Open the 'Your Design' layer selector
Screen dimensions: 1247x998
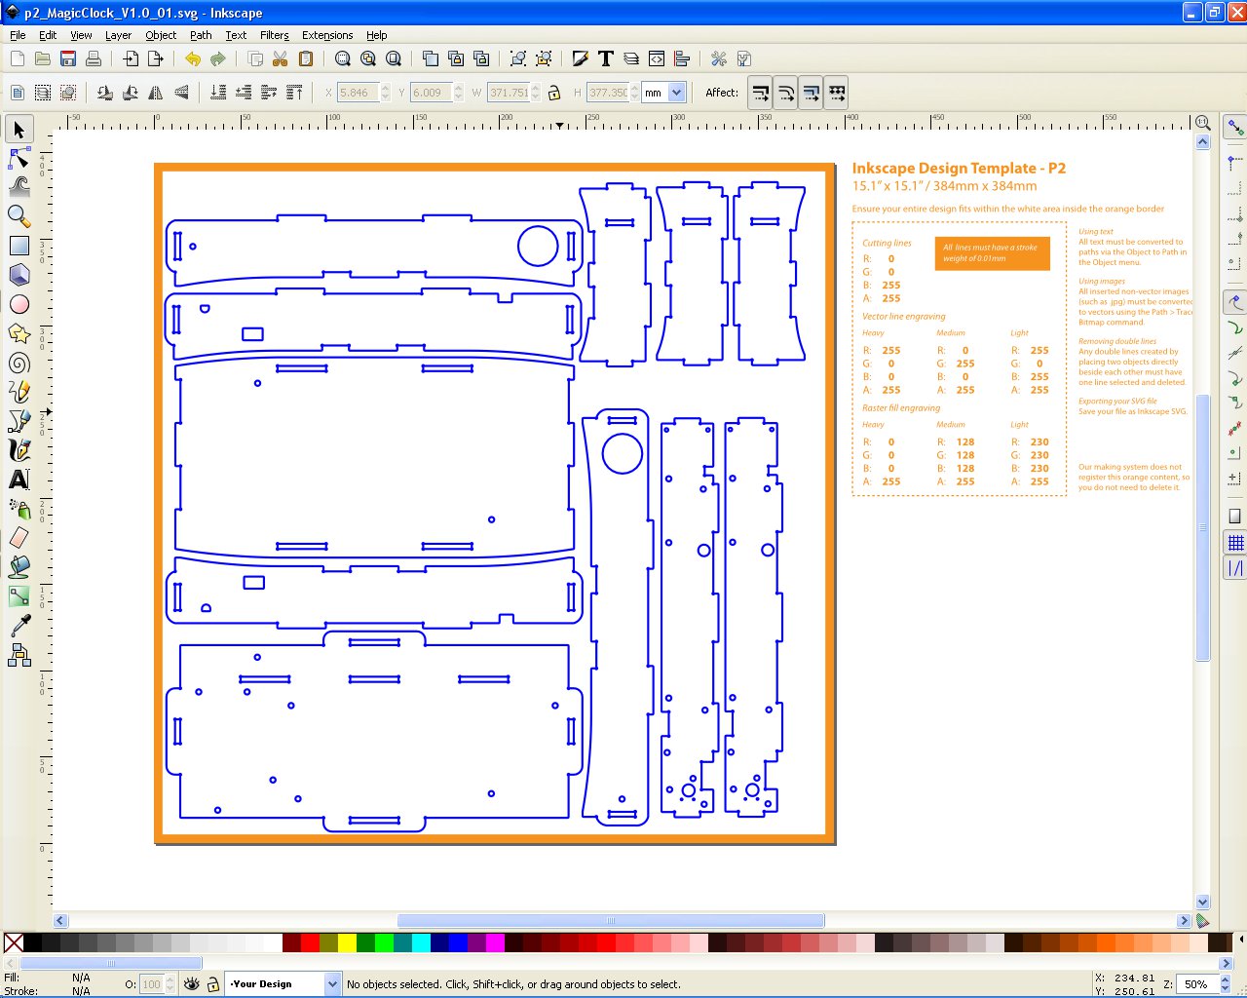[281, 983]
